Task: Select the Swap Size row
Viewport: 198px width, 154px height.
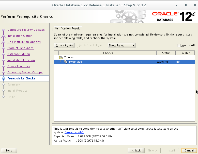Action: coord(124,62)
